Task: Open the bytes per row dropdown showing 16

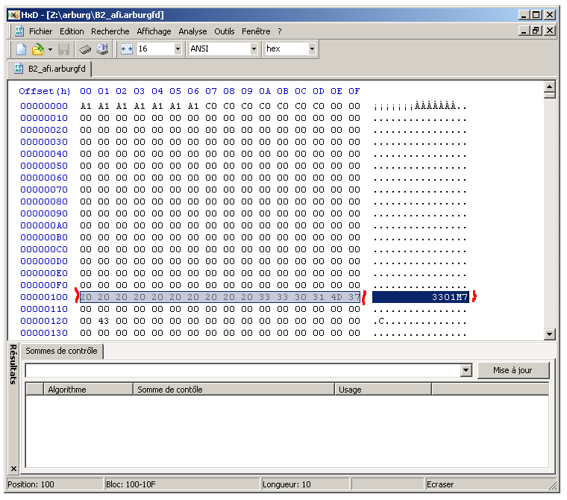Action: pos(178,49)
